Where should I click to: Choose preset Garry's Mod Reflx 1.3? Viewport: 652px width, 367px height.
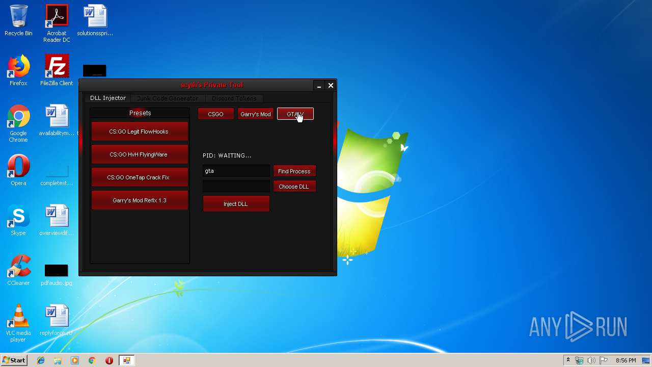point(140,200)
